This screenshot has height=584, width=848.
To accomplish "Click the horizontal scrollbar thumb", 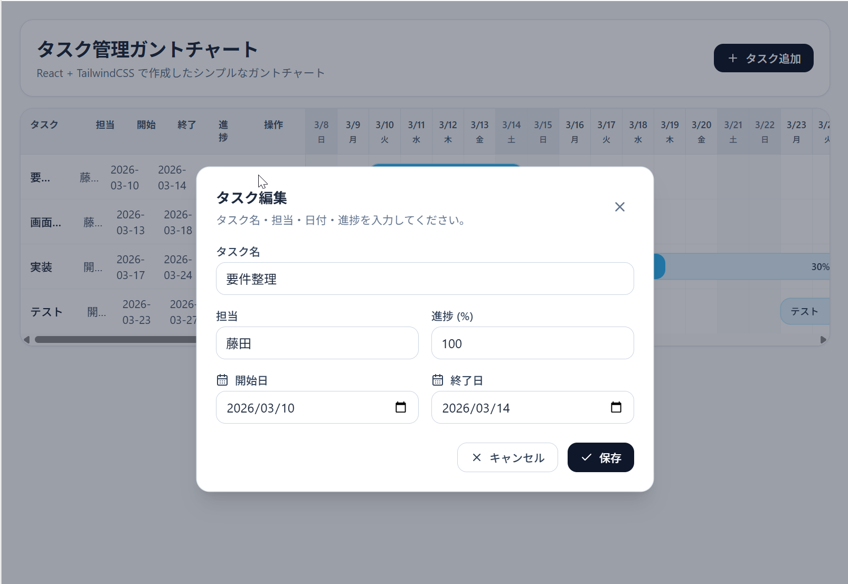I will (x=116, y=340).
